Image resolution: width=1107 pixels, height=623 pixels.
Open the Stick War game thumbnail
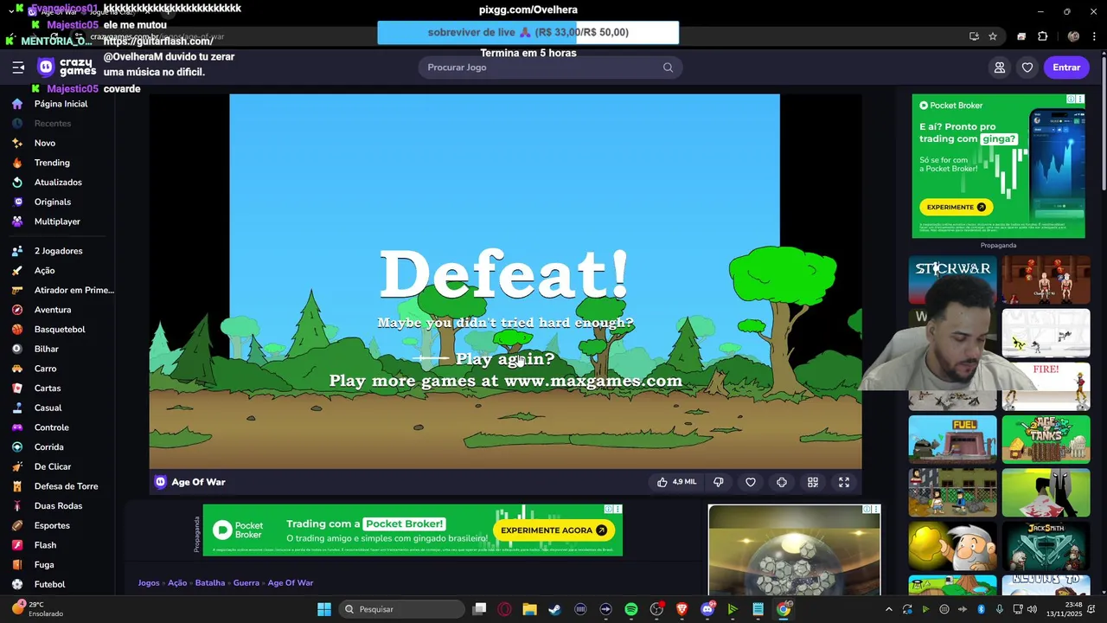tap(952, 280)
